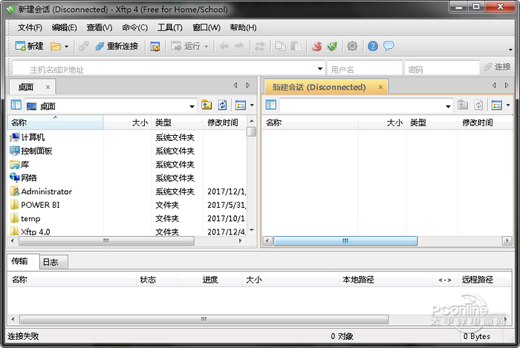Click the remote pane horizontal scrollbar
The image size is (520, 348).
pyautogui.click(x=342, y=241)
